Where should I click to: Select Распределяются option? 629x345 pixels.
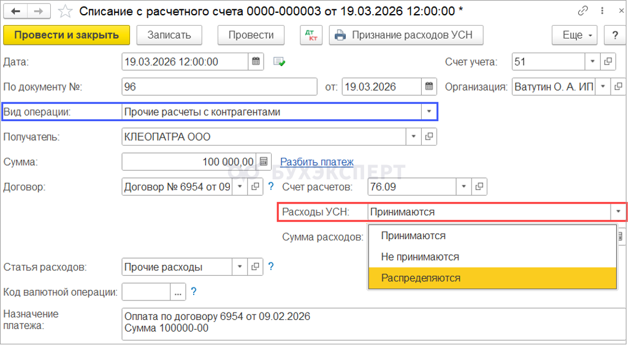(493, 278)
